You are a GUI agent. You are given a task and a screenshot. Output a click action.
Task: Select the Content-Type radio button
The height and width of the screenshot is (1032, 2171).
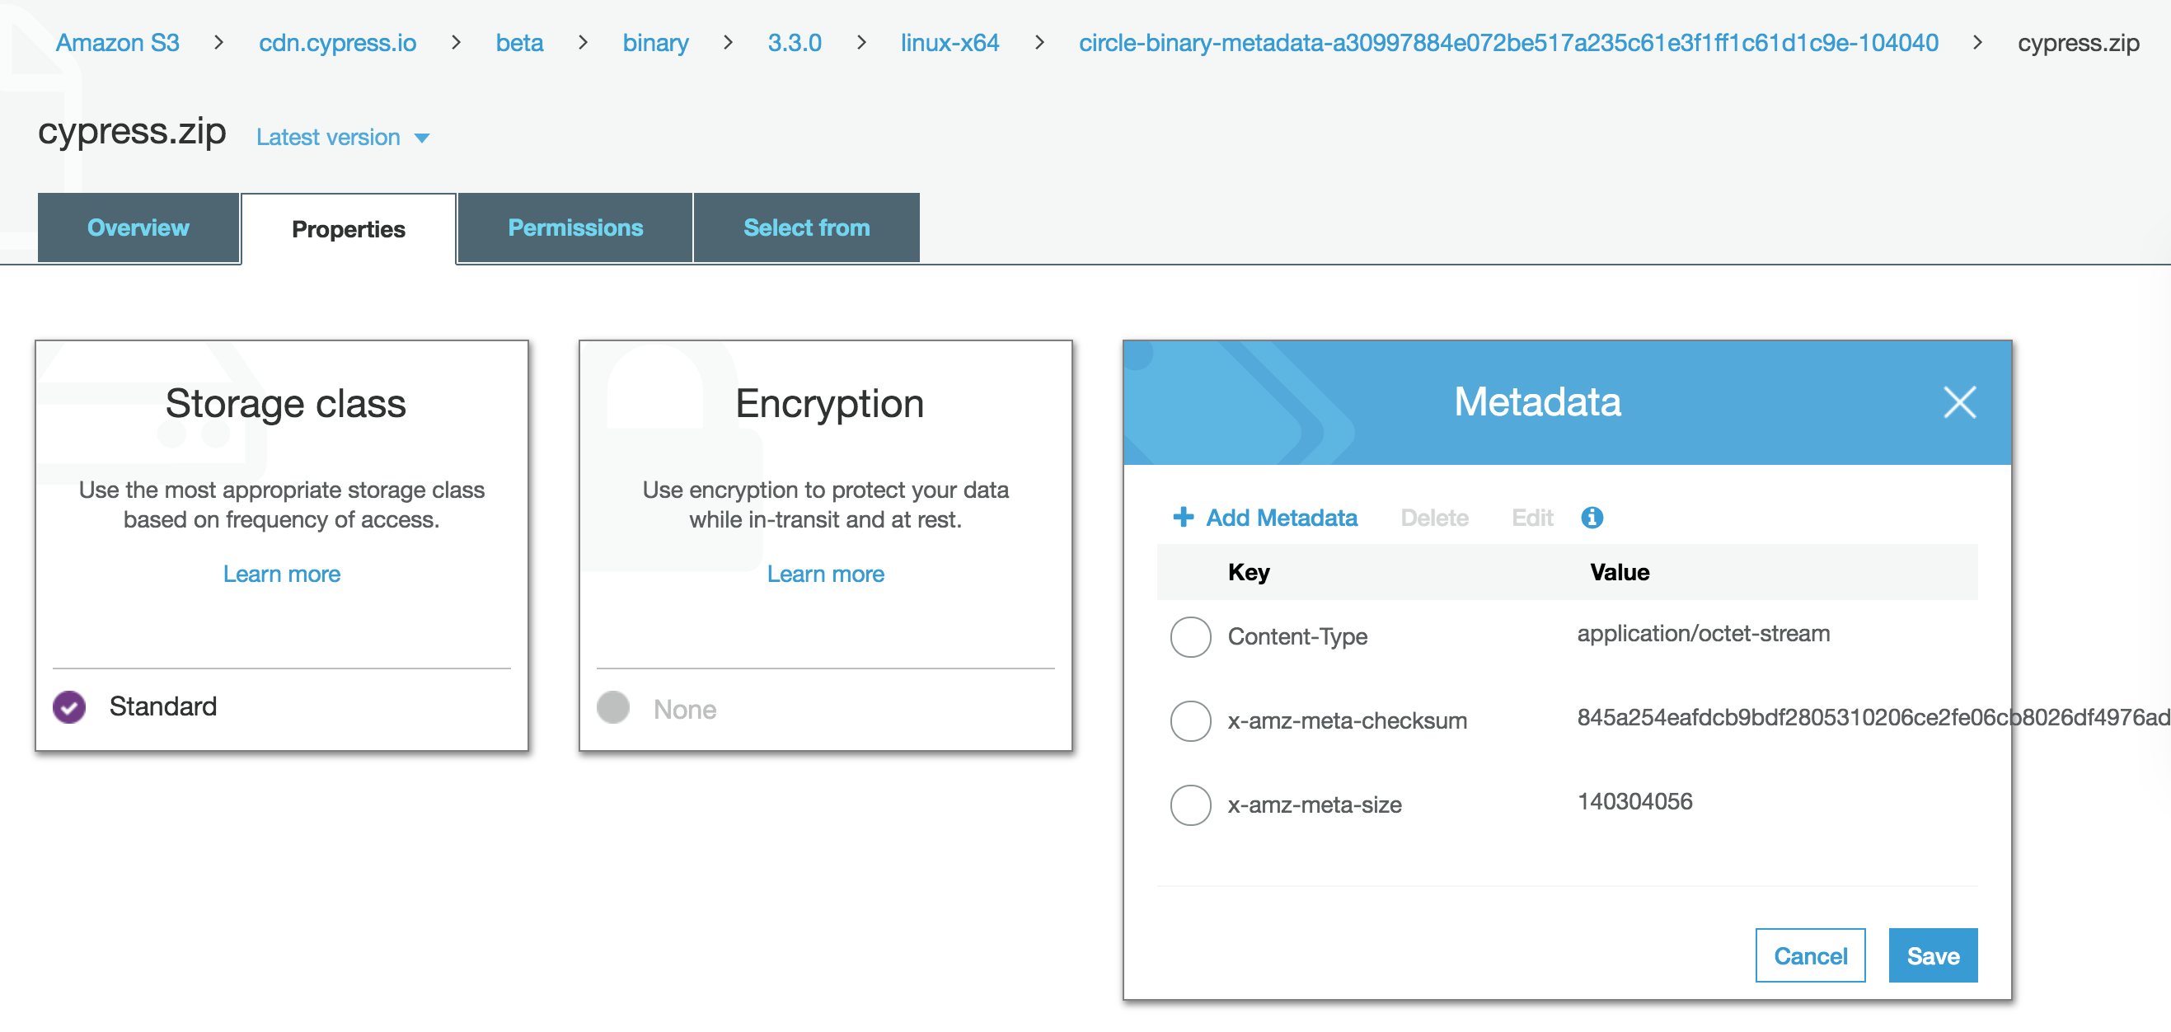1190,636
